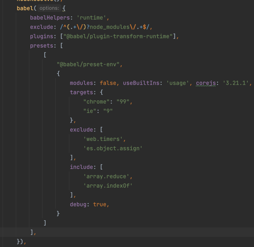
Task: Click the opening bracket after presets
Action: [62, 46]
